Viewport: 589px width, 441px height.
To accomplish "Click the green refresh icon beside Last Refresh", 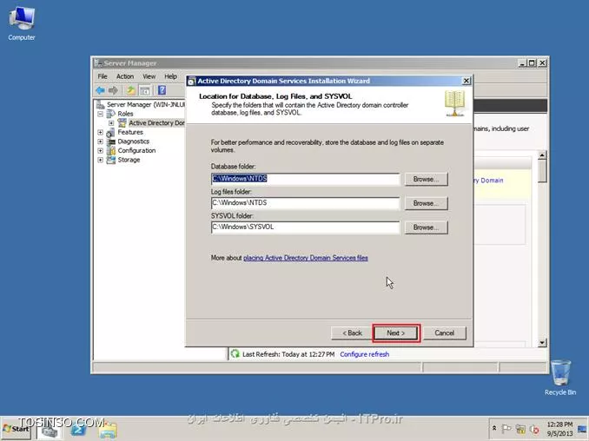I will click(235, 354).
